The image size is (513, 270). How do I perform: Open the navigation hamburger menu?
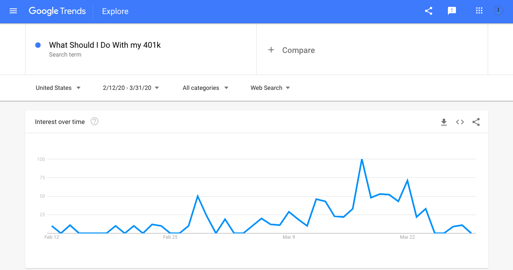click(x=13, y=11)
